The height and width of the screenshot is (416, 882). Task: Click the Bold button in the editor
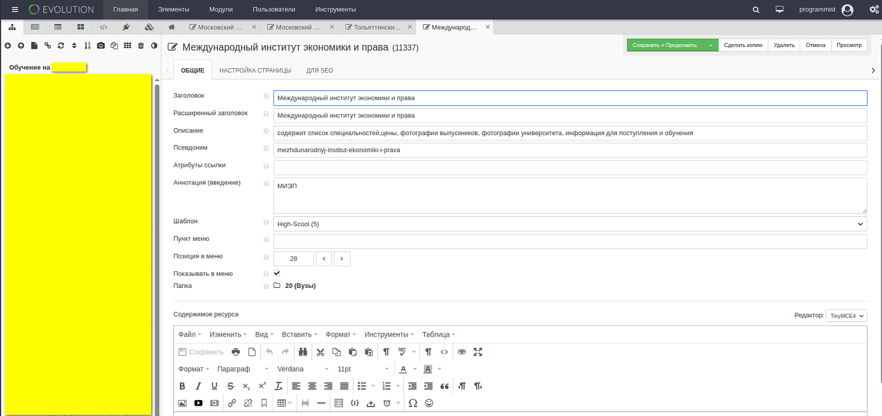(x=182, y=386)
